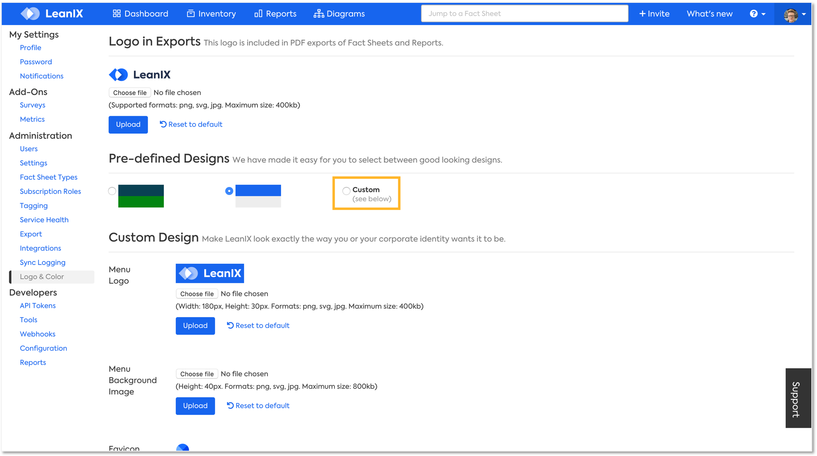817x456 pixels.
Task: Open Notifications settings
Action: [41, 76]
